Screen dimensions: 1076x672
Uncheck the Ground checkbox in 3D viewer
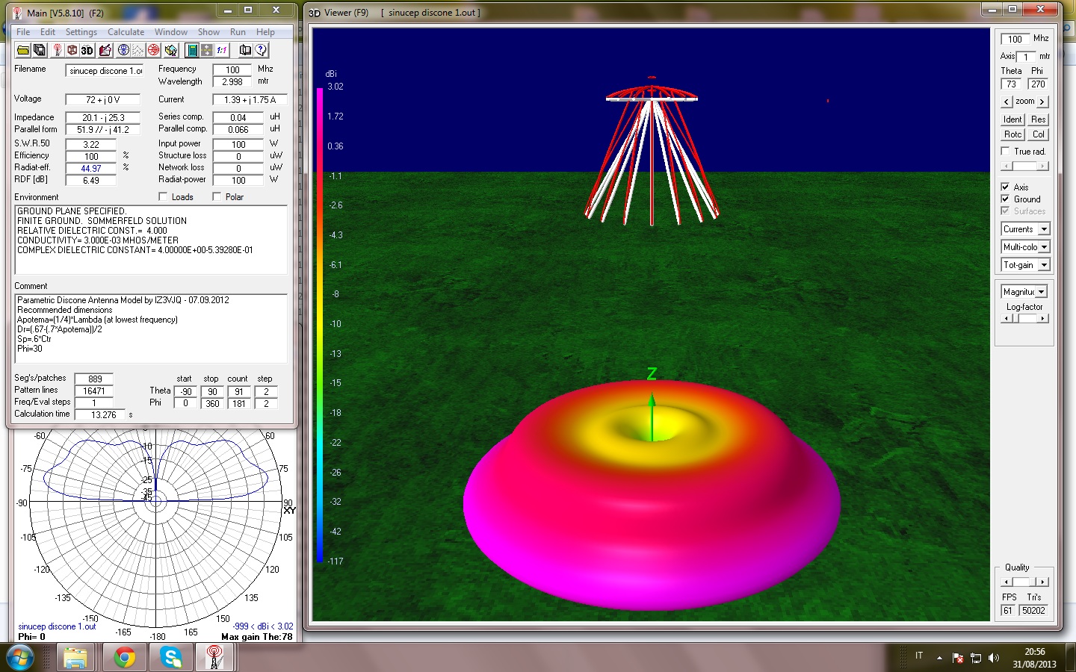[1005, 199]
